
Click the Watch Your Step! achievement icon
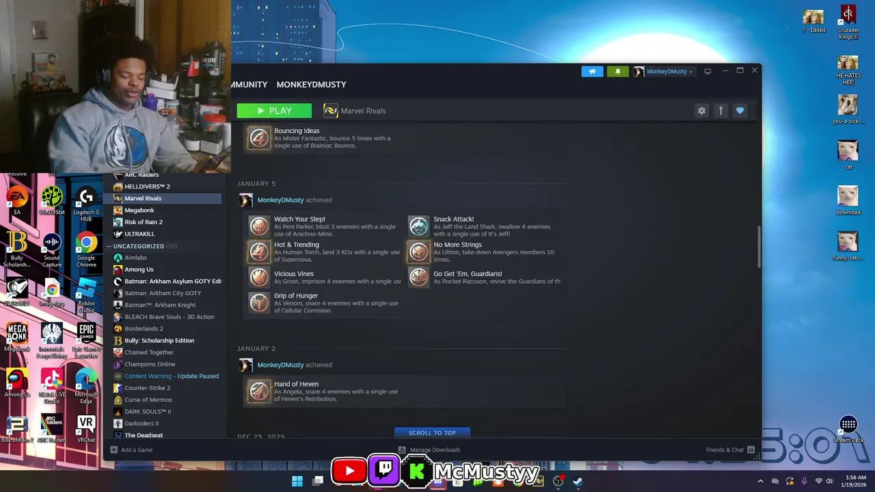coord(259,226)
